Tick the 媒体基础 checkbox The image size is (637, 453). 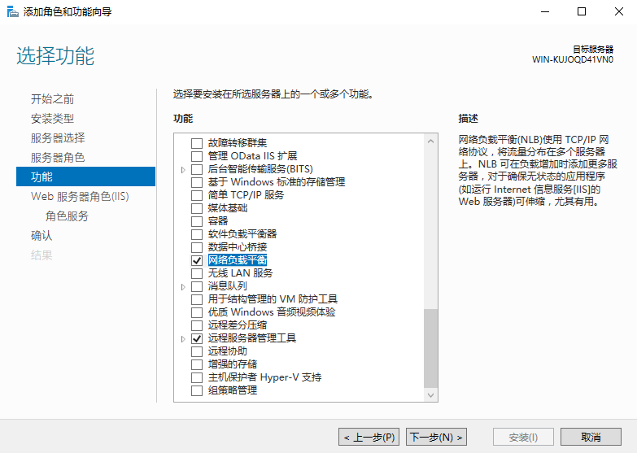pos(197,208)
